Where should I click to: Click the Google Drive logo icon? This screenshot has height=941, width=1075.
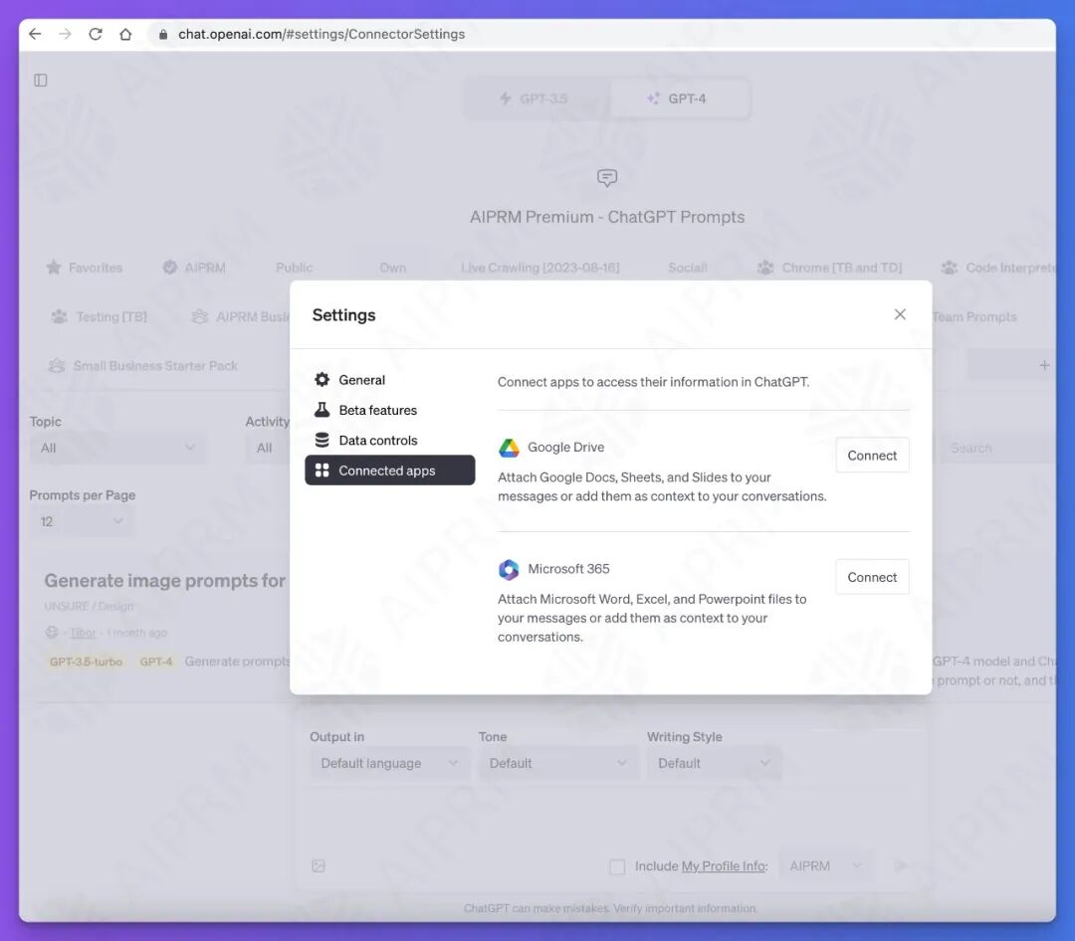[x=509, y=448]
